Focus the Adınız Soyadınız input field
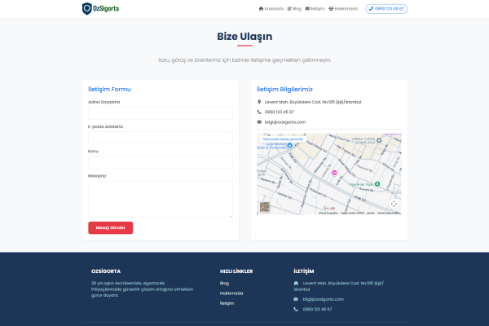The height and width of the screenshot is (326, 489). click(x=161, y=113)
